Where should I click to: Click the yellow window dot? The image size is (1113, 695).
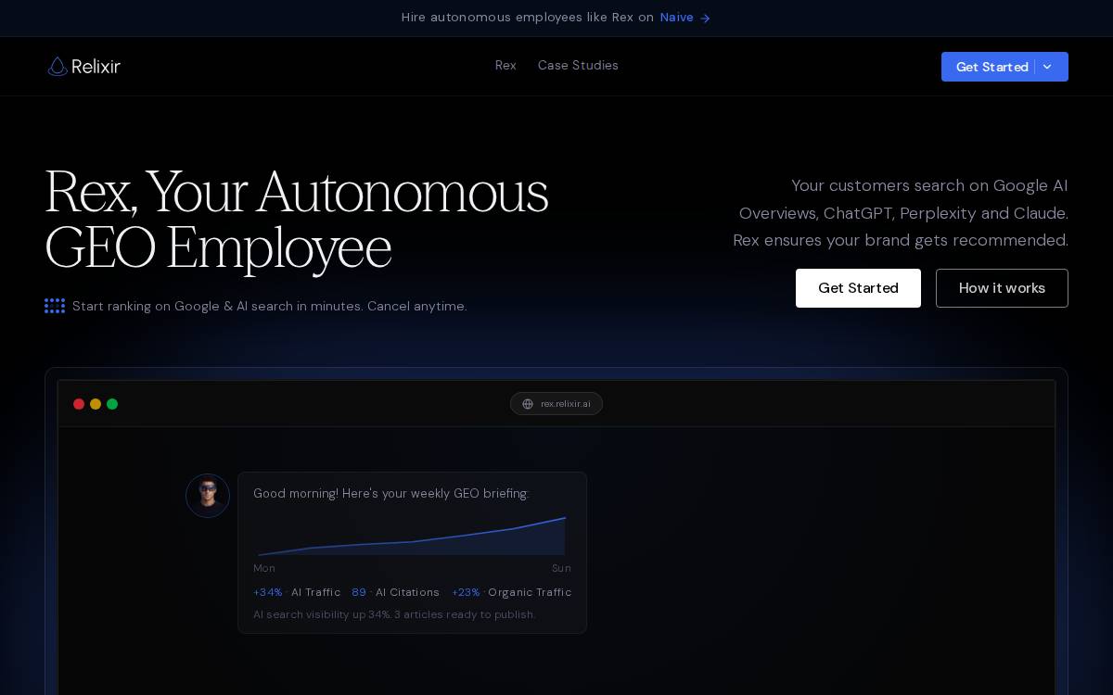tap(96, 404)
